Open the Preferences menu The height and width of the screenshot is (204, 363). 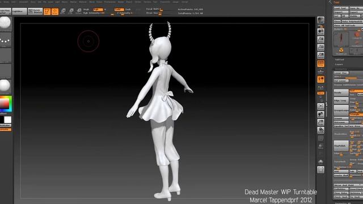[110, 2]
